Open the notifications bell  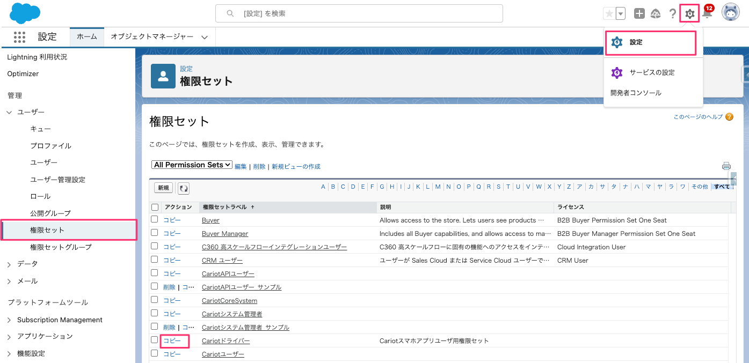[707, 14]
